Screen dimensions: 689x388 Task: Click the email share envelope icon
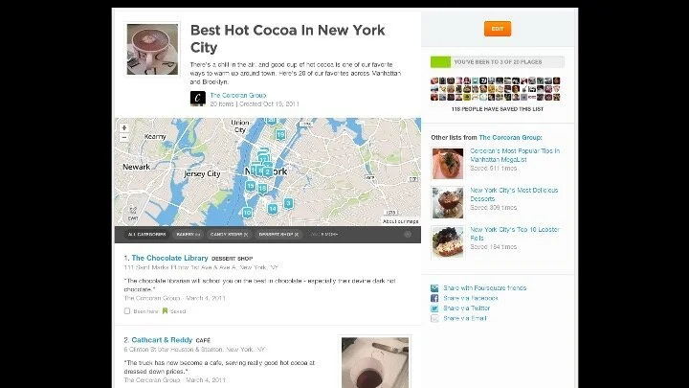pos(434,318)
